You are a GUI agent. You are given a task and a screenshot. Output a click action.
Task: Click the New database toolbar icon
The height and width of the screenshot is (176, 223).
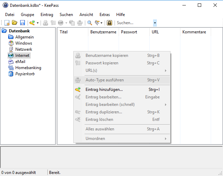pos(7,23)
